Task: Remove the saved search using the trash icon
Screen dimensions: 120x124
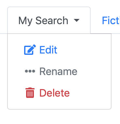Action: [30, 93]
